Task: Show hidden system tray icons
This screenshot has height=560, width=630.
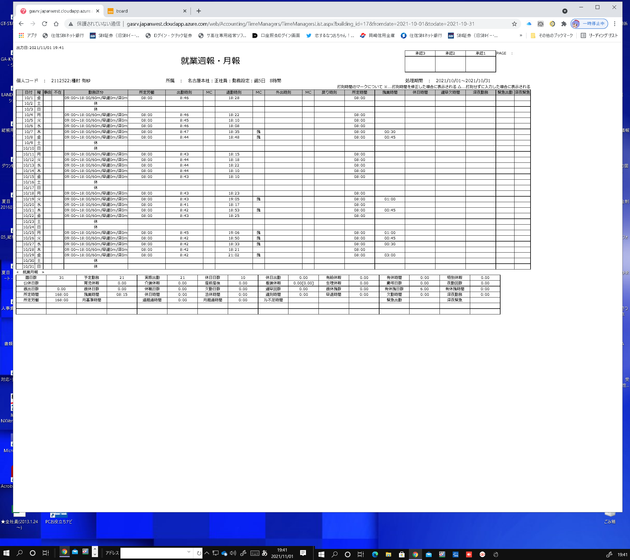Action: point(207,553)
